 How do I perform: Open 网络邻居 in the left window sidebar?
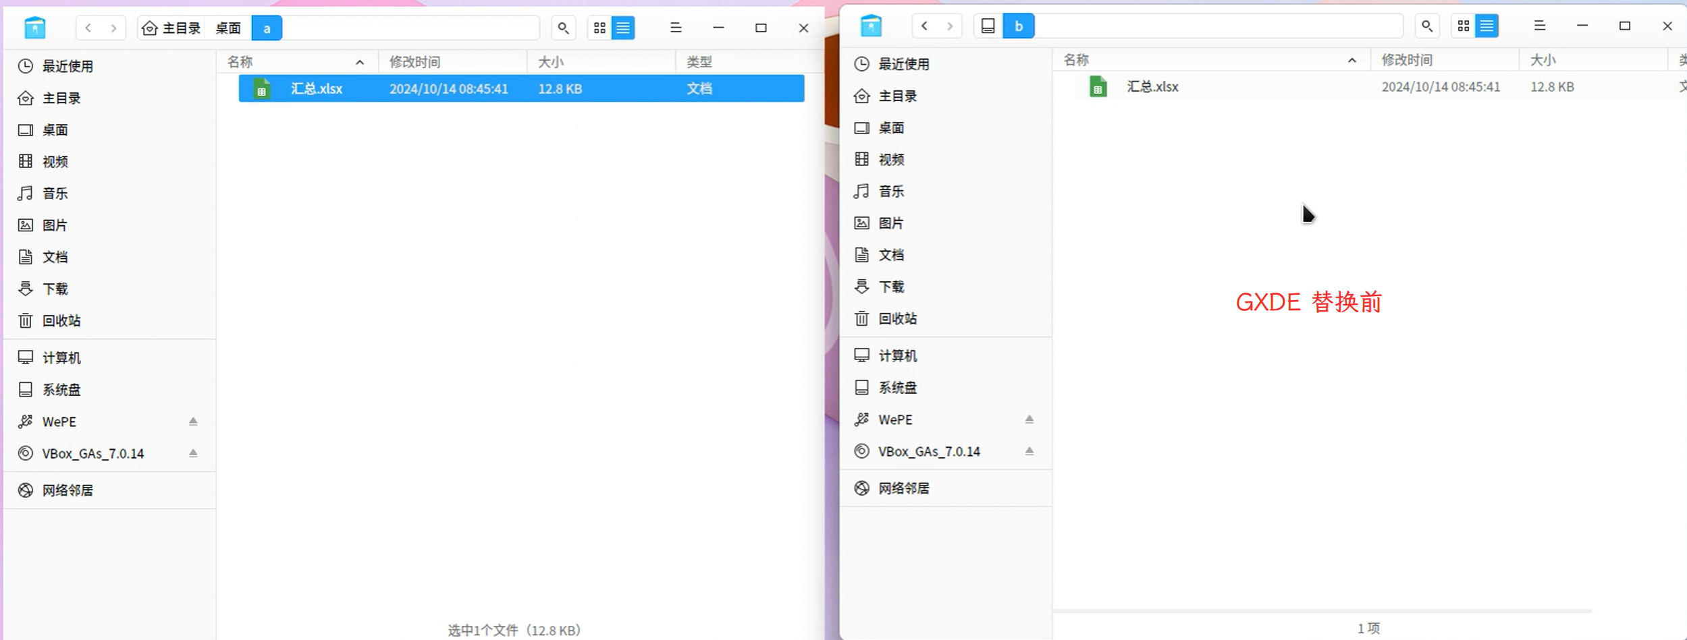click(x=110, y=490)
